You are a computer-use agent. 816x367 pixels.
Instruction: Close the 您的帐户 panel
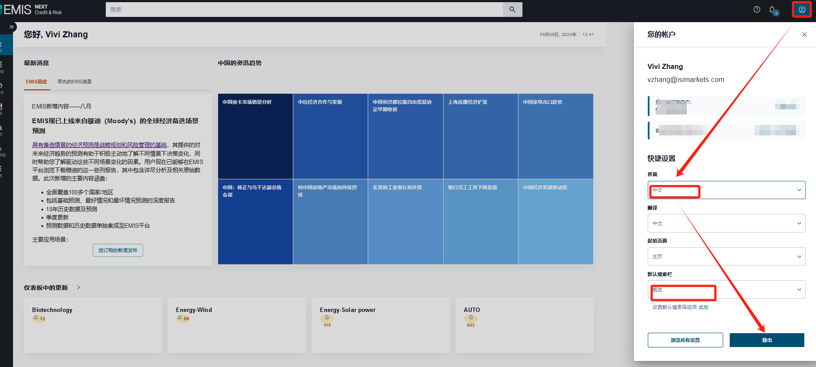(x=804, y=35)
